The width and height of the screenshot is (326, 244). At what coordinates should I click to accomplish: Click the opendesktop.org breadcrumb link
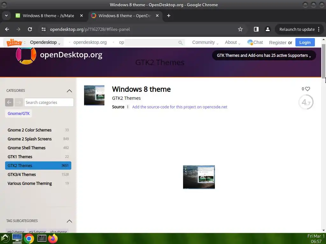click(90, 42)
